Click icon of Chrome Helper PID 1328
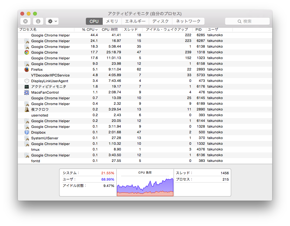The width and height of the screenshot is (290, 226). tap(27, 127)
